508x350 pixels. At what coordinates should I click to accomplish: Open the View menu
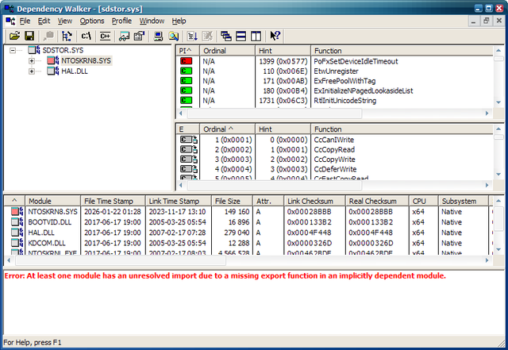tap(65, 21)
